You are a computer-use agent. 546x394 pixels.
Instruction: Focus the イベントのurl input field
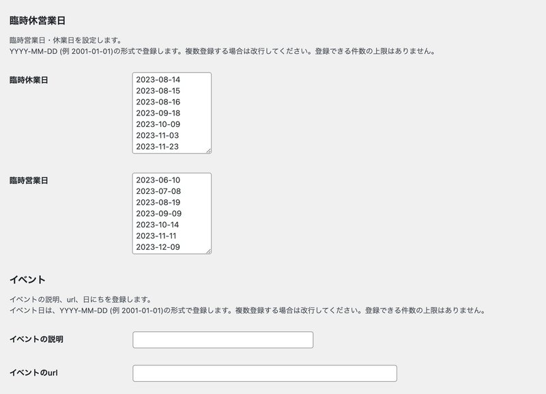265,373
